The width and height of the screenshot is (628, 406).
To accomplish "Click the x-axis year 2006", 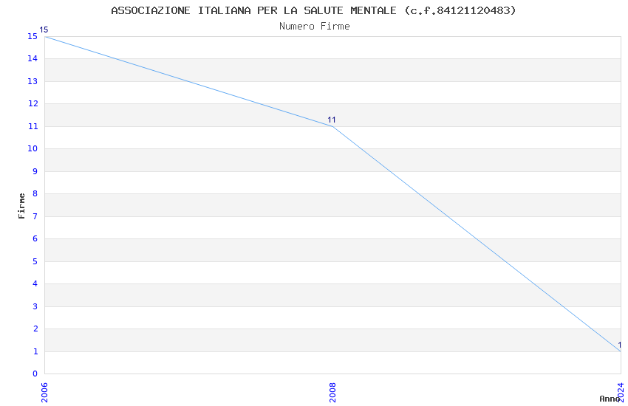I will (44, 393).
